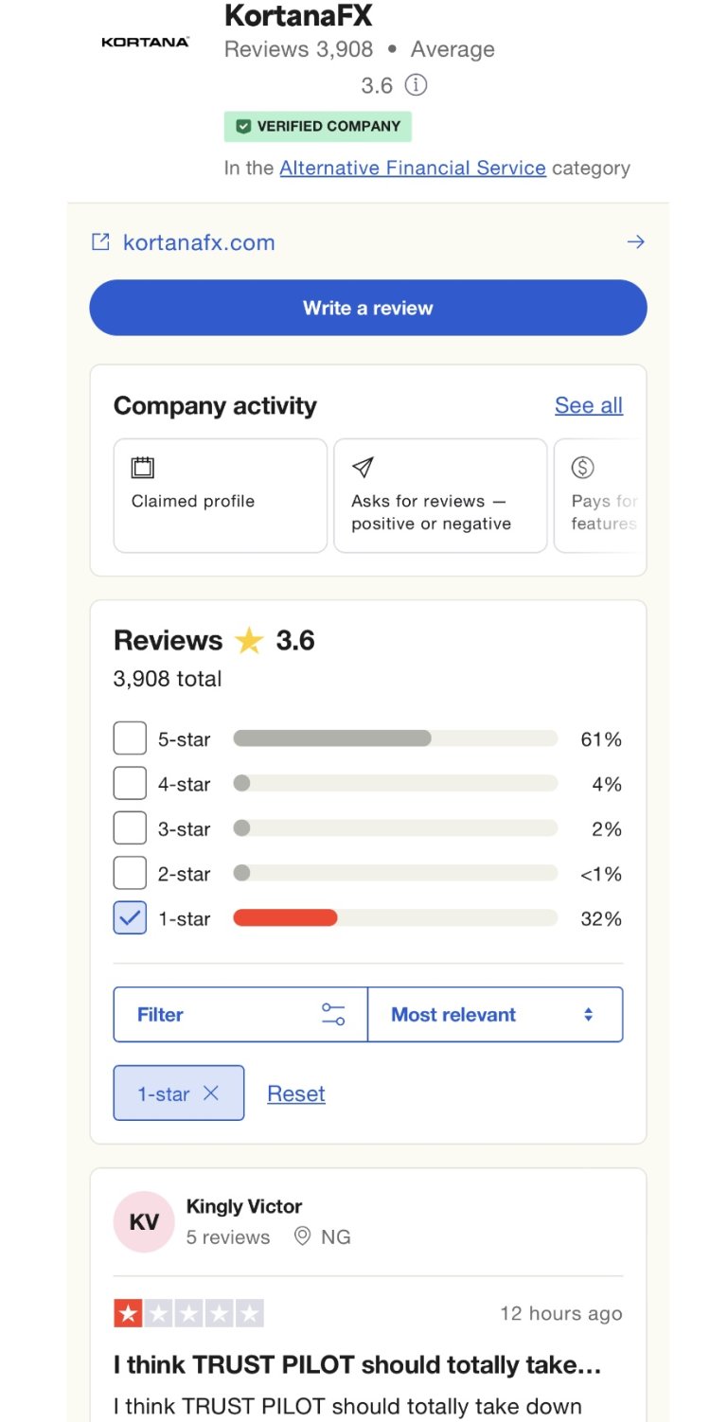Click the 5-star label text
This screenshot has width=710, height=1422.
click(184, 739)
